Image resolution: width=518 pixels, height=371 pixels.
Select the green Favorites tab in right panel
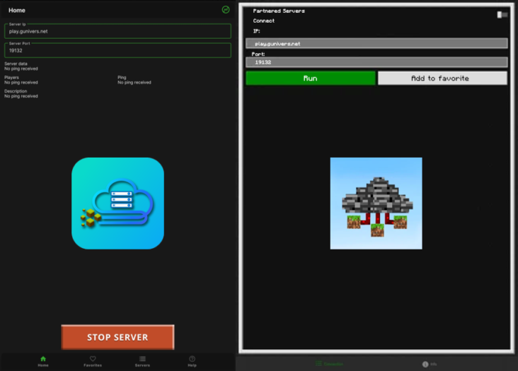329,364
